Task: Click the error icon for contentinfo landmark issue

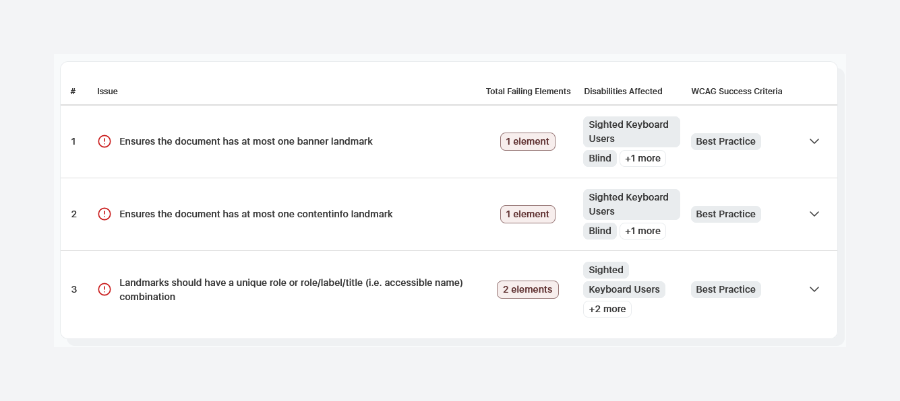Action: coord(104,213)
